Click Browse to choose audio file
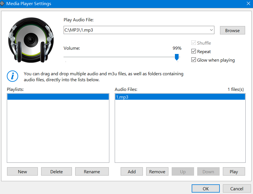This screenshot has height=194, width=253. (x=232, y=30)
